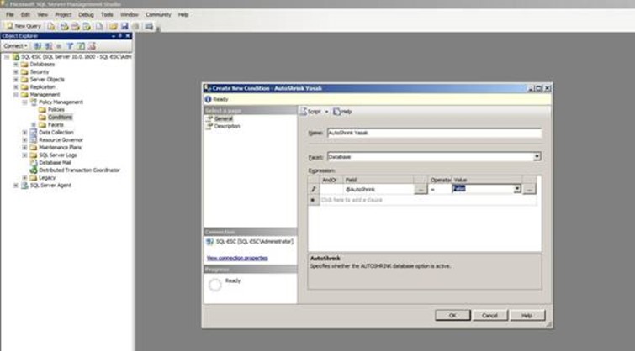Collapse the Management node

click(x=16, y=95)
